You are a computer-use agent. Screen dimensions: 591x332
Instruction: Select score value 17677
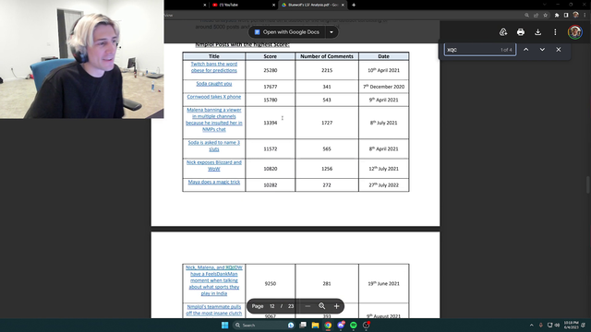[x=271, y=87]
